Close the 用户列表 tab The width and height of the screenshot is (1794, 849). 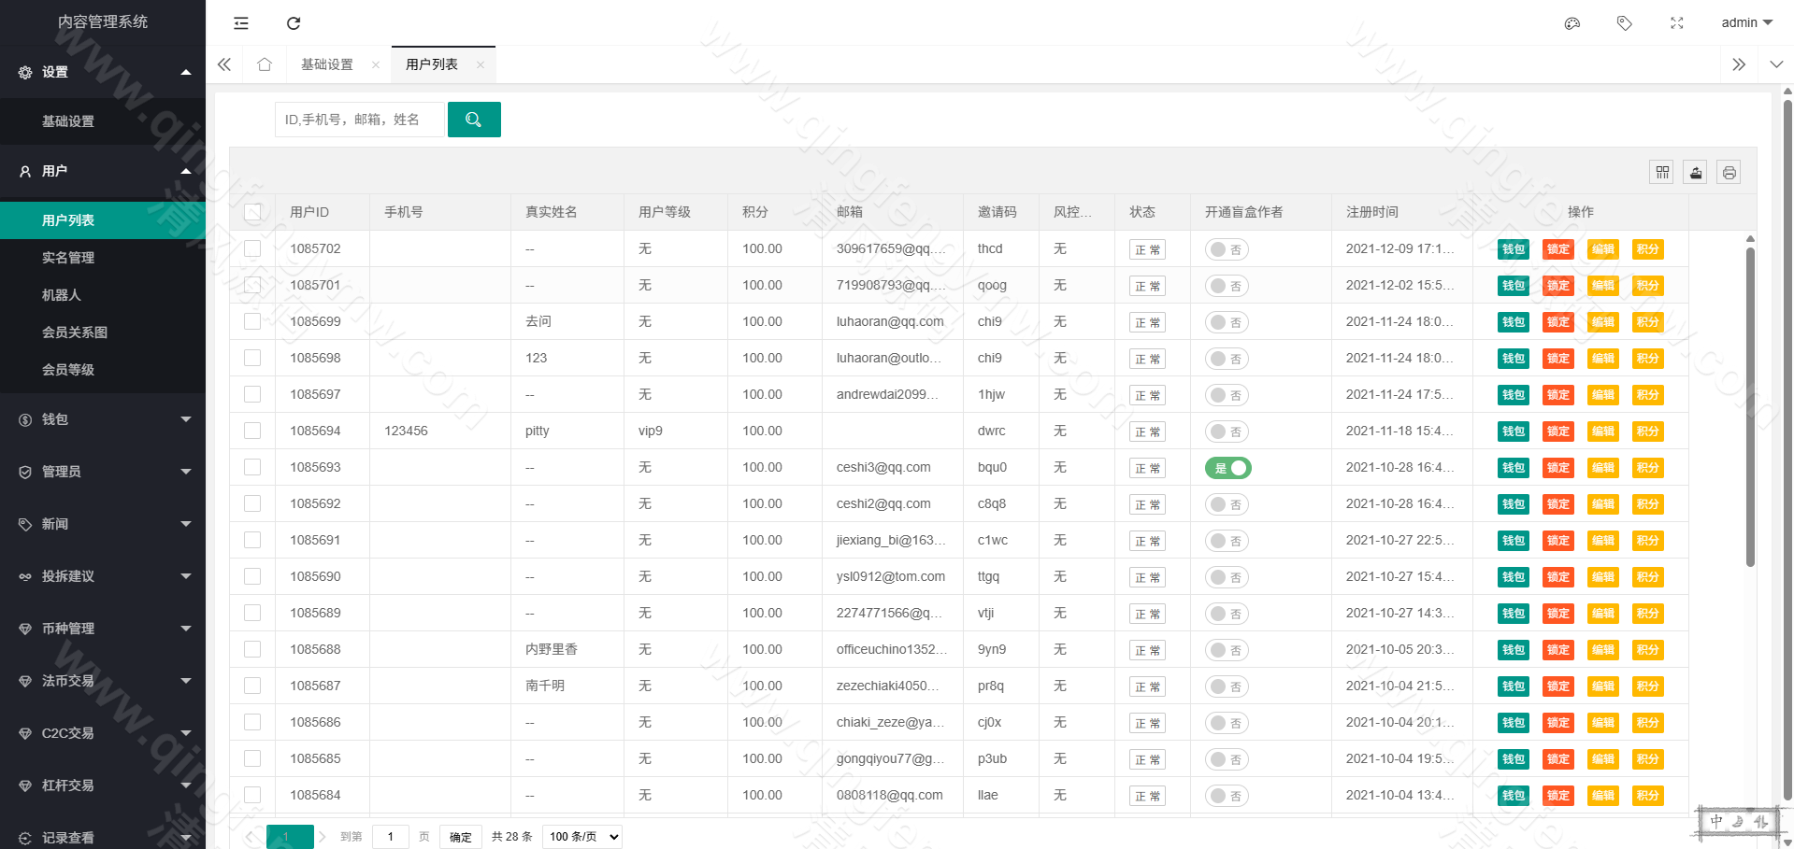[x=481, y=65]
